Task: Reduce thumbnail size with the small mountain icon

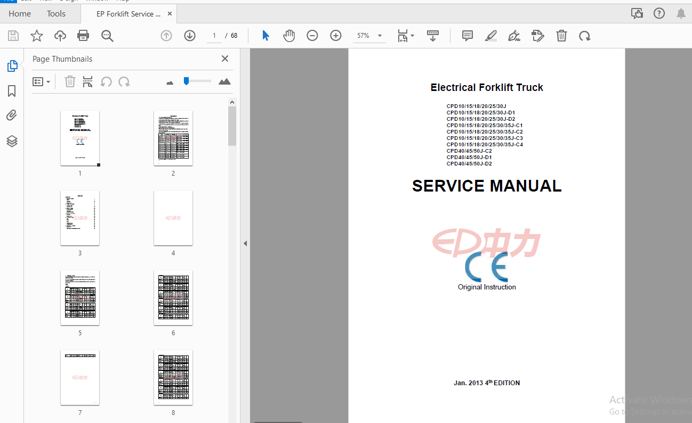Action: click(170, 82)
